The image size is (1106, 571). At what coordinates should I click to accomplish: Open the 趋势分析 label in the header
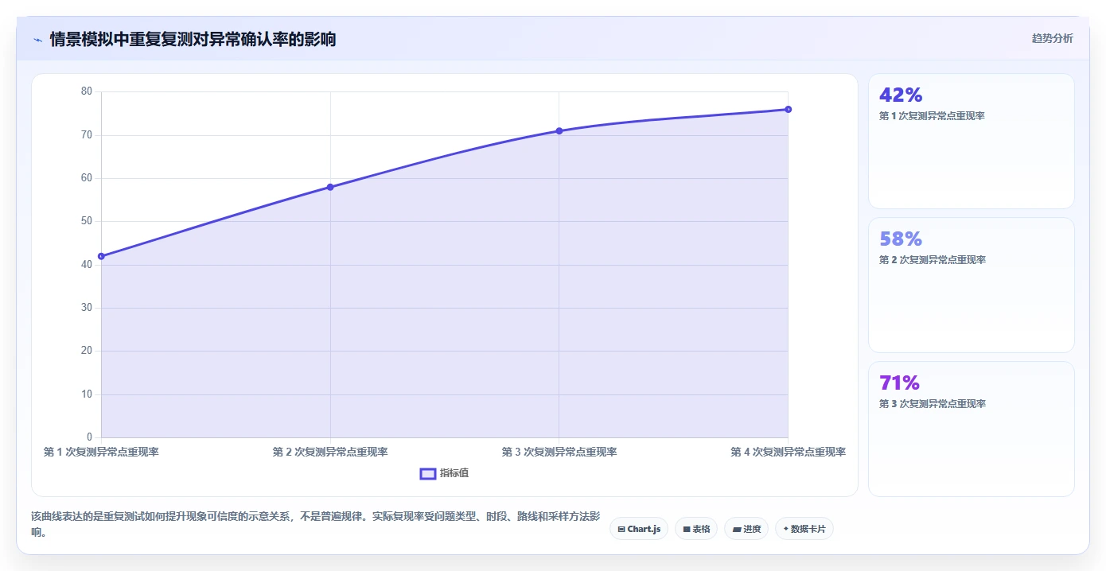1052,38
